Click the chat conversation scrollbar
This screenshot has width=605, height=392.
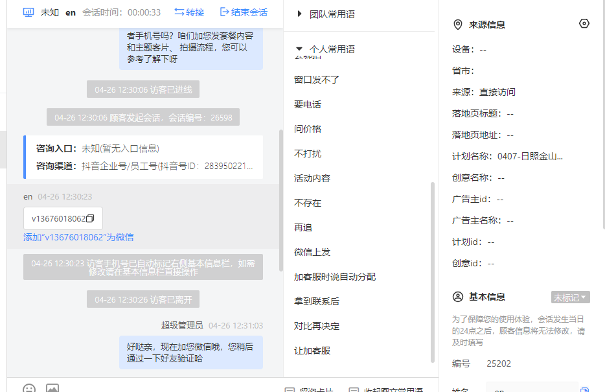click(x=281, y=200)
